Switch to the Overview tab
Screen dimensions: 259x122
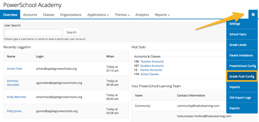10,15
